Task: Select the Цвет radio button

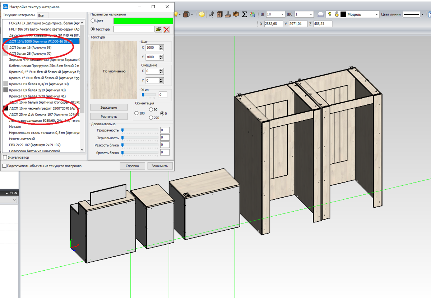Action: (x=93, y=21)
